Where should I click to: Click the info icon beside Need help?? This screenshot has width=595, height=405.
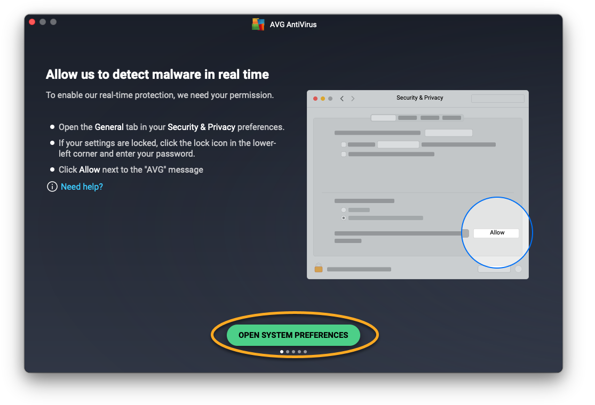(52, 187)
